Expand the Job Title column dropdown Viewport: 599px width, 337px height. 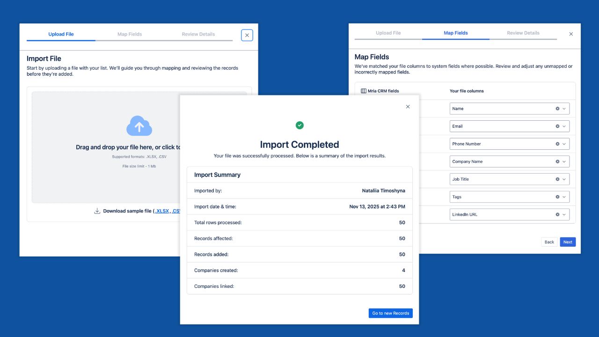564,179
